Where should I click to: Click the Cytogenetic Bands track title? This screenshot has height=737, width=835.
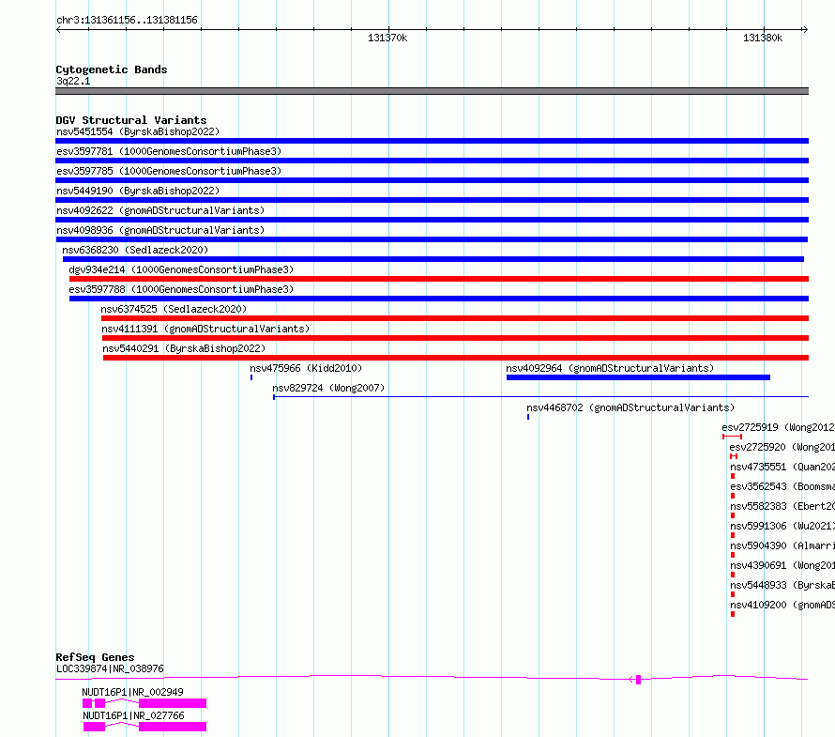click(x=112, y=69)
